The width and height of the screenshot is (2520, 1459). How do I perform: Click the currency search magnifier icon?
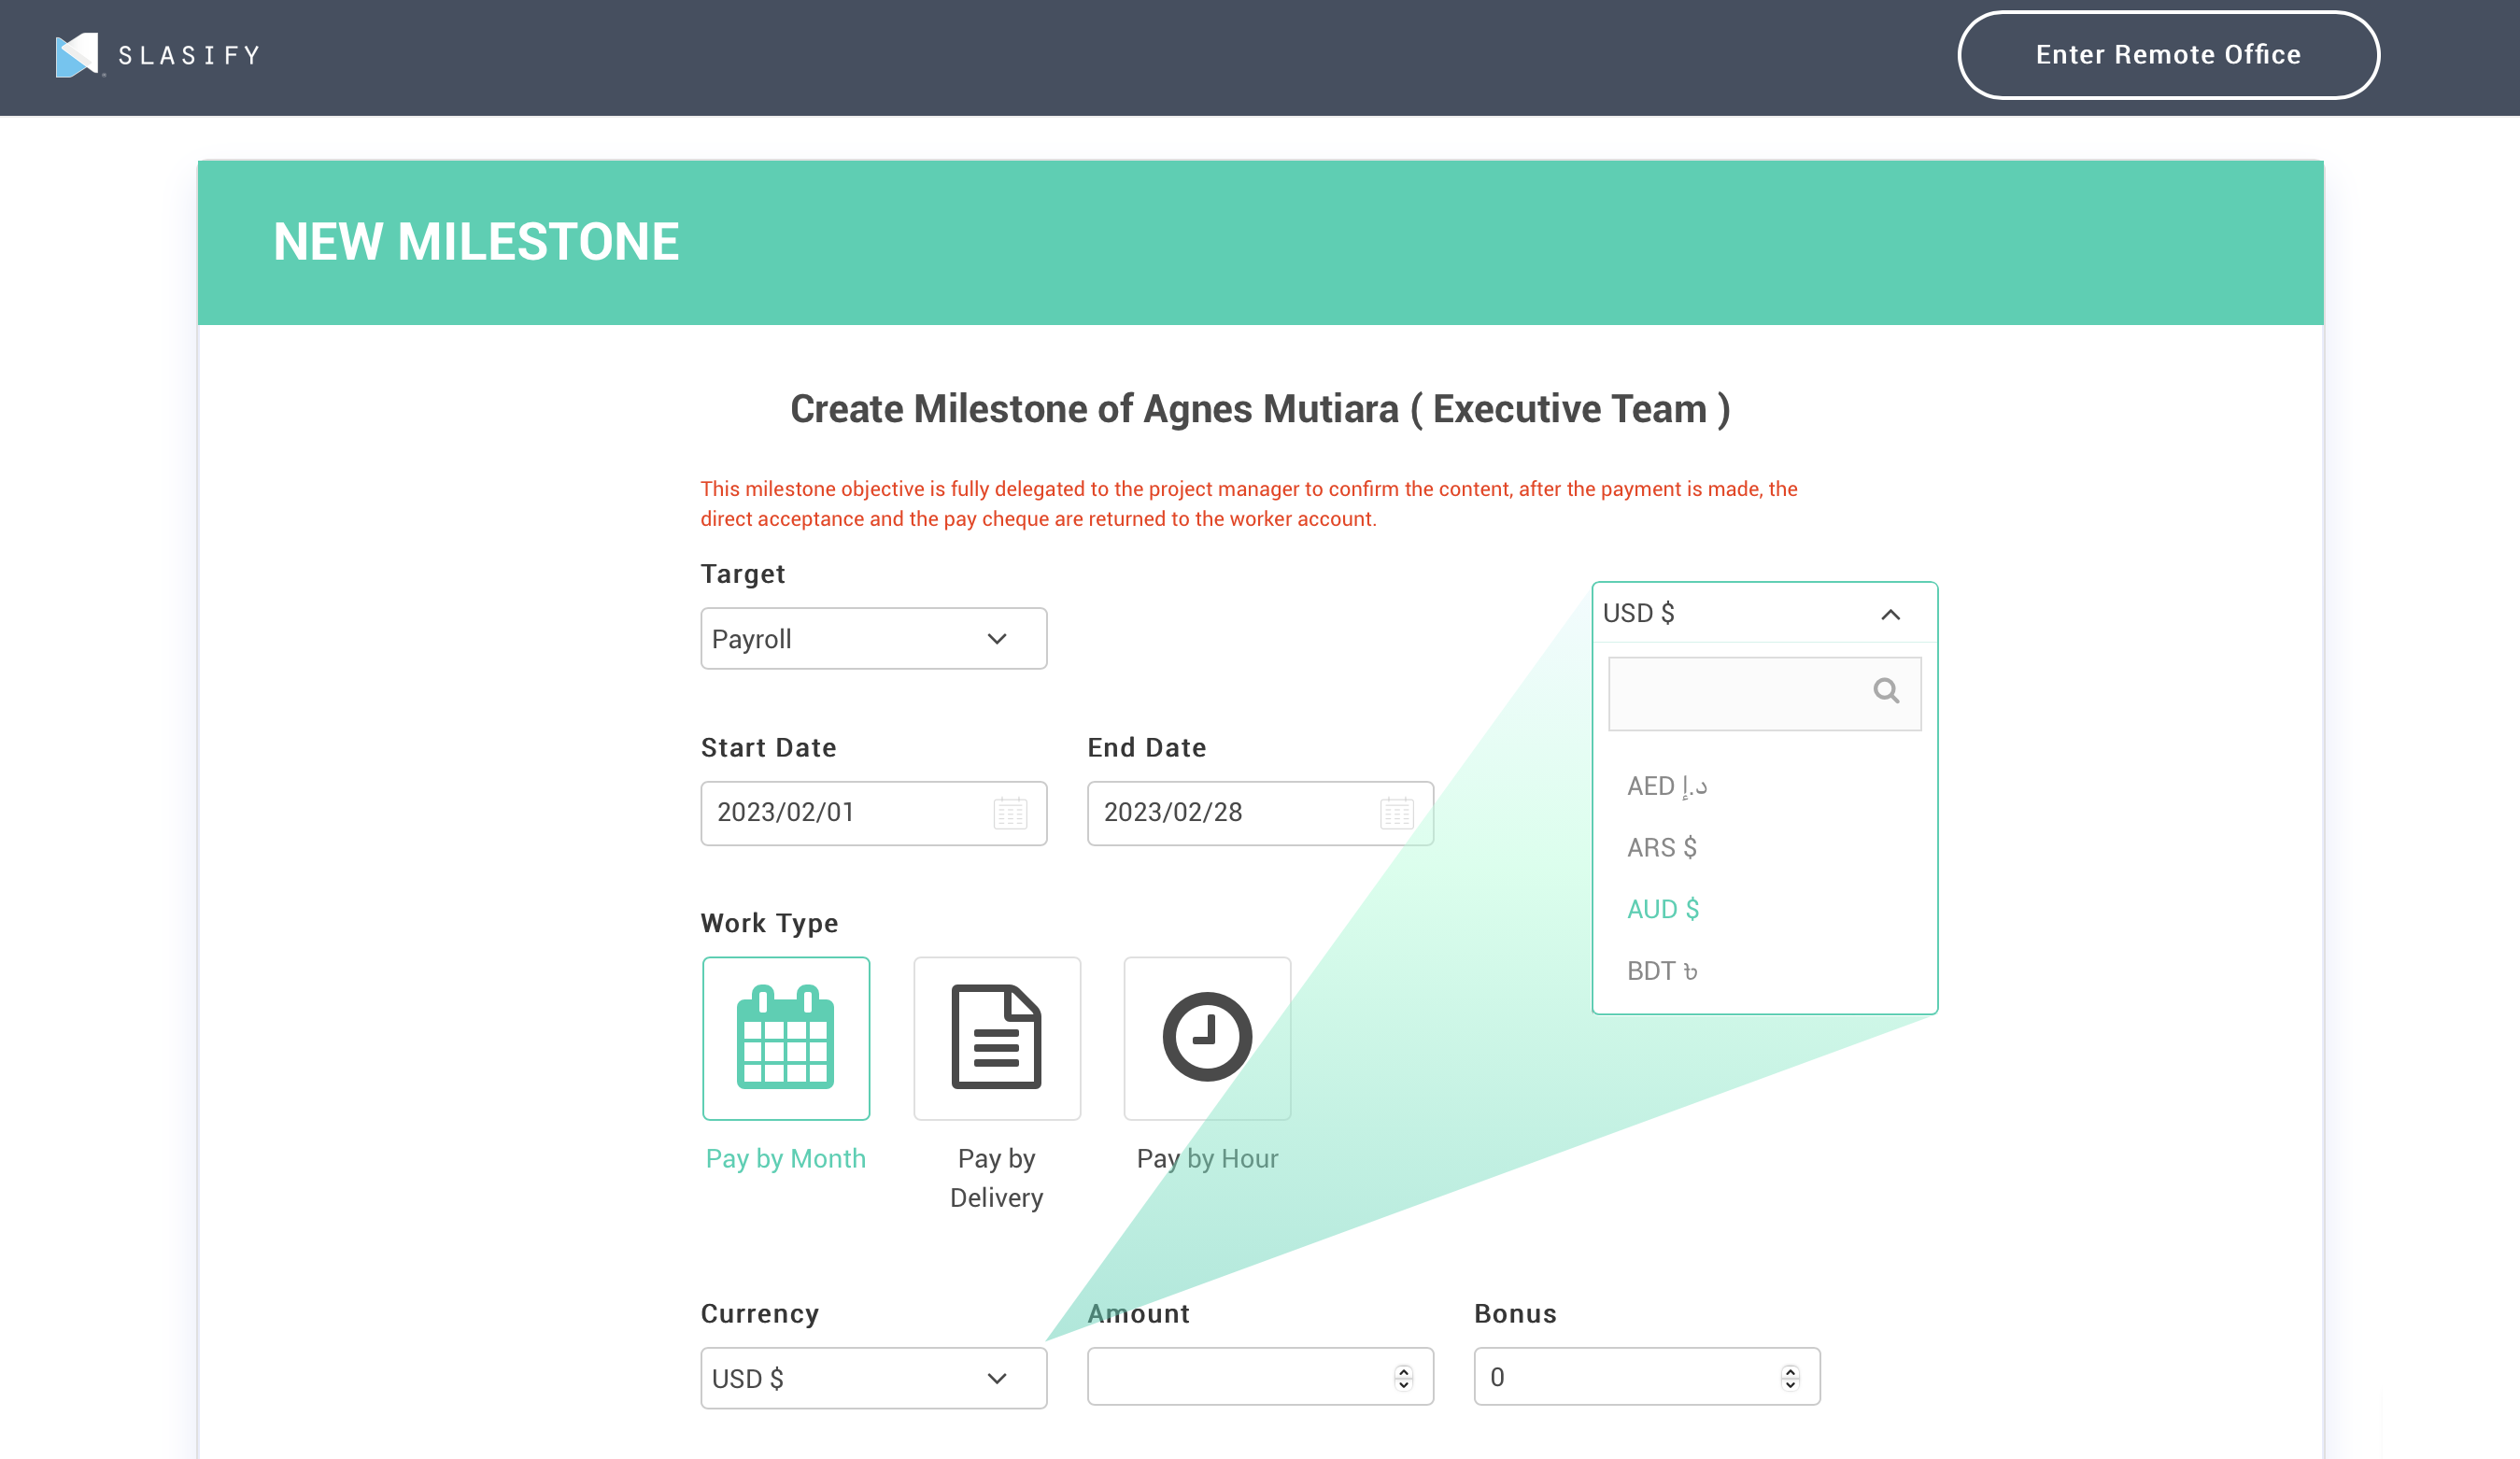[x=1885, y=691]
